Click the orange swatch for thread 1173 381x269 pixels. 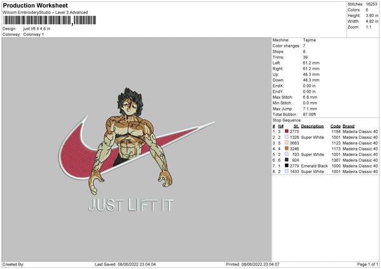point(286,148)
